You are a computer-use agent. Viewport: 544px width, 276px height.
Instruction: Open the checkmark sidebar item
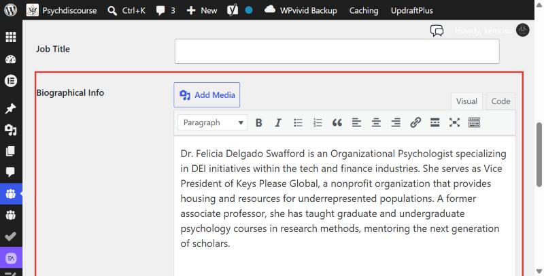click(11, 237)
